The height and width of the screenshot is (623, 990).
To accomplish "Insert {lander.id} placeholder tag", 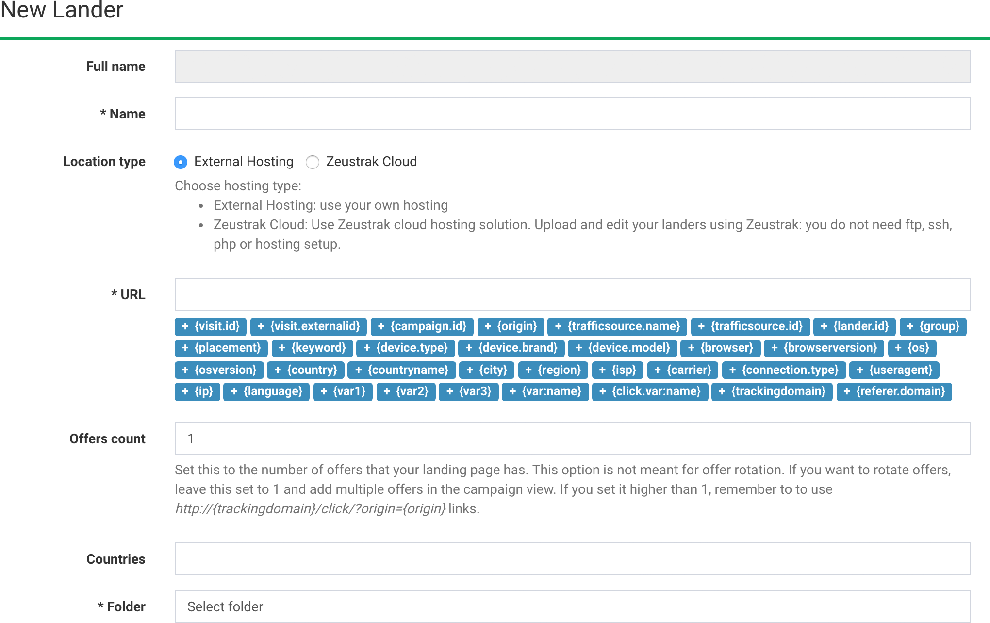I will pyautogui.click(x=854, y=326).
